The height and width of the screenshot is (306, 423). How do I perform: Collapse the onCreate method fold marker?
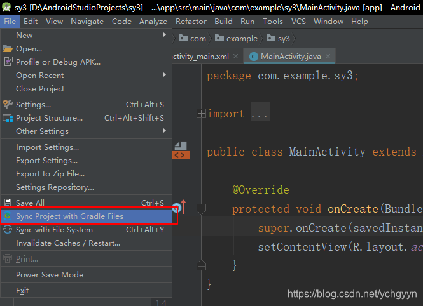(x=201, y=209)
